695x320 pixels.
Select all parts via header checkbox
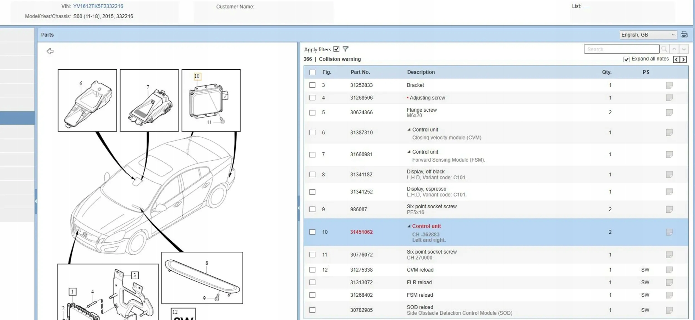[x=312, y=72]
